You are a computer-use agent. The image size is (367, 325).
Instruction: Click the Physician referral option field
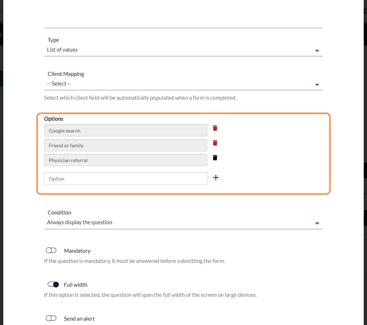125,160
